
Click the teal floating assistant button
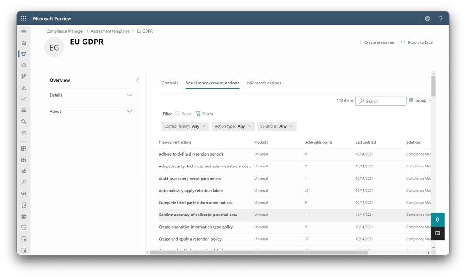[x=438, y=219]
